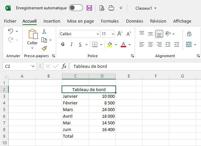Apply cell borders with the borders icon
Screen dimensions: 201x146
point(95,44)
